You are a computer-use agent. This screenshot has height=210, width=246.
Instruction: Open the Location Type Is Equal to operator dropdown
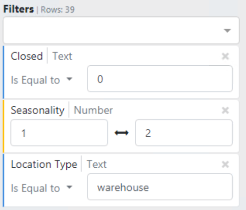(x=42, y=188)
